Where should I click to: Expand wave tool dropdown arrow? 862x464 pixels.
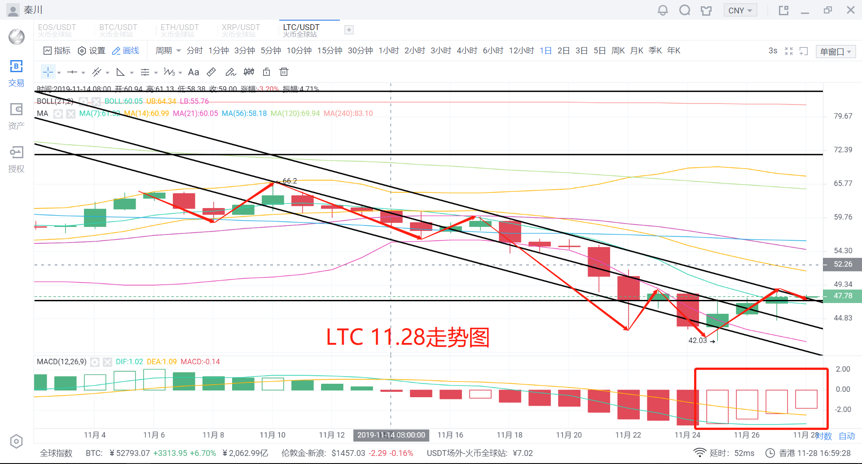tap(180, 73)
